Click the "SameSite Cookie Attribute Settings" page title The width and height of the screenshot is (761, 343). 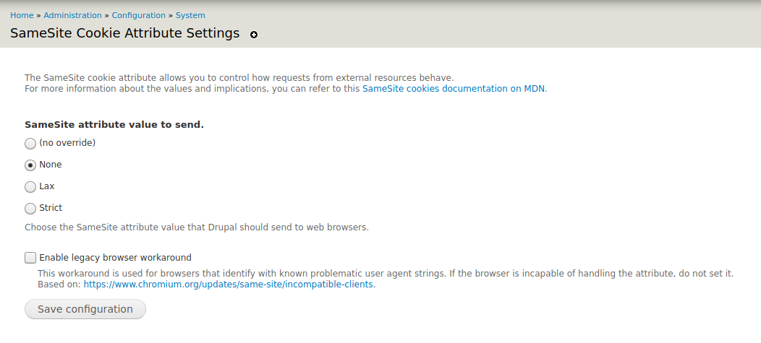pyautogui.click(x=124, y=33)
